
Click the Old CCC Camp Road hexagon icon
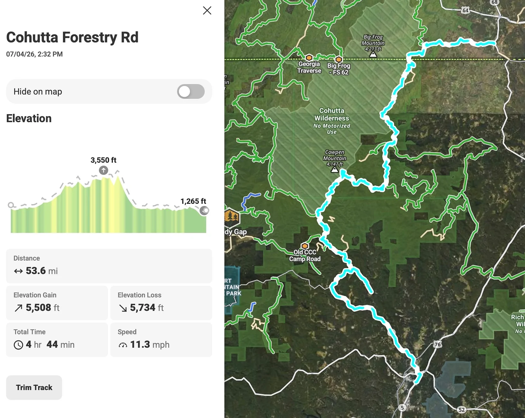305,246
